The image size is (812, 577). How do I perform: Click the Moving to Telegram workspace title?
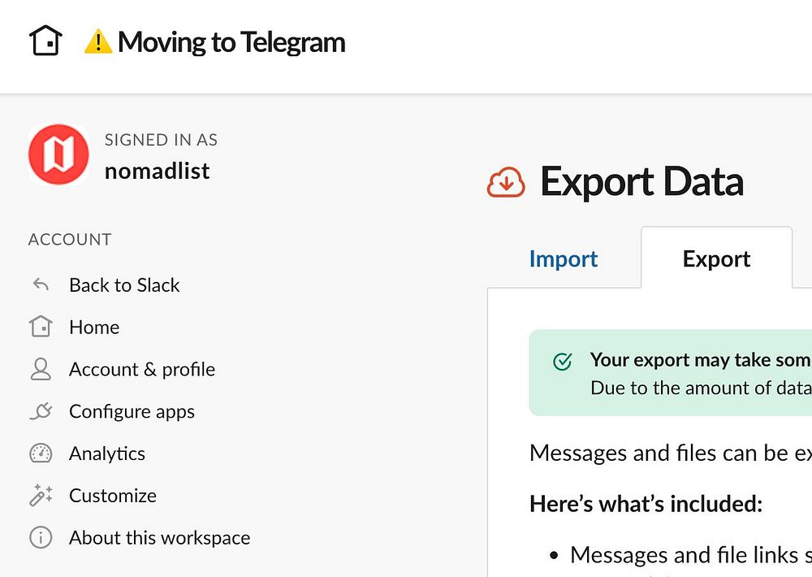click(x=231, y=41)
